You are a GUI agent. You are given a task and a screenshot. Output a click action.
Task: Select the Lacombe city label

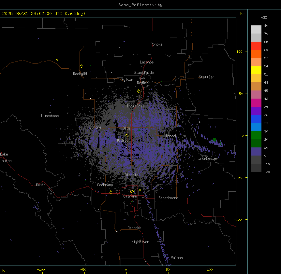[147, 62]
